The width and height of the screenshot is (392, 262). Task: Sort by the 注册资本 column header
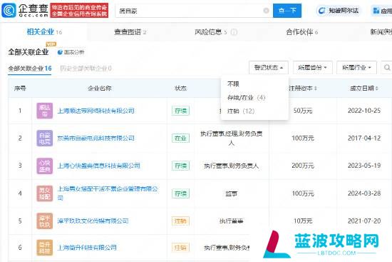click(303, 89)
